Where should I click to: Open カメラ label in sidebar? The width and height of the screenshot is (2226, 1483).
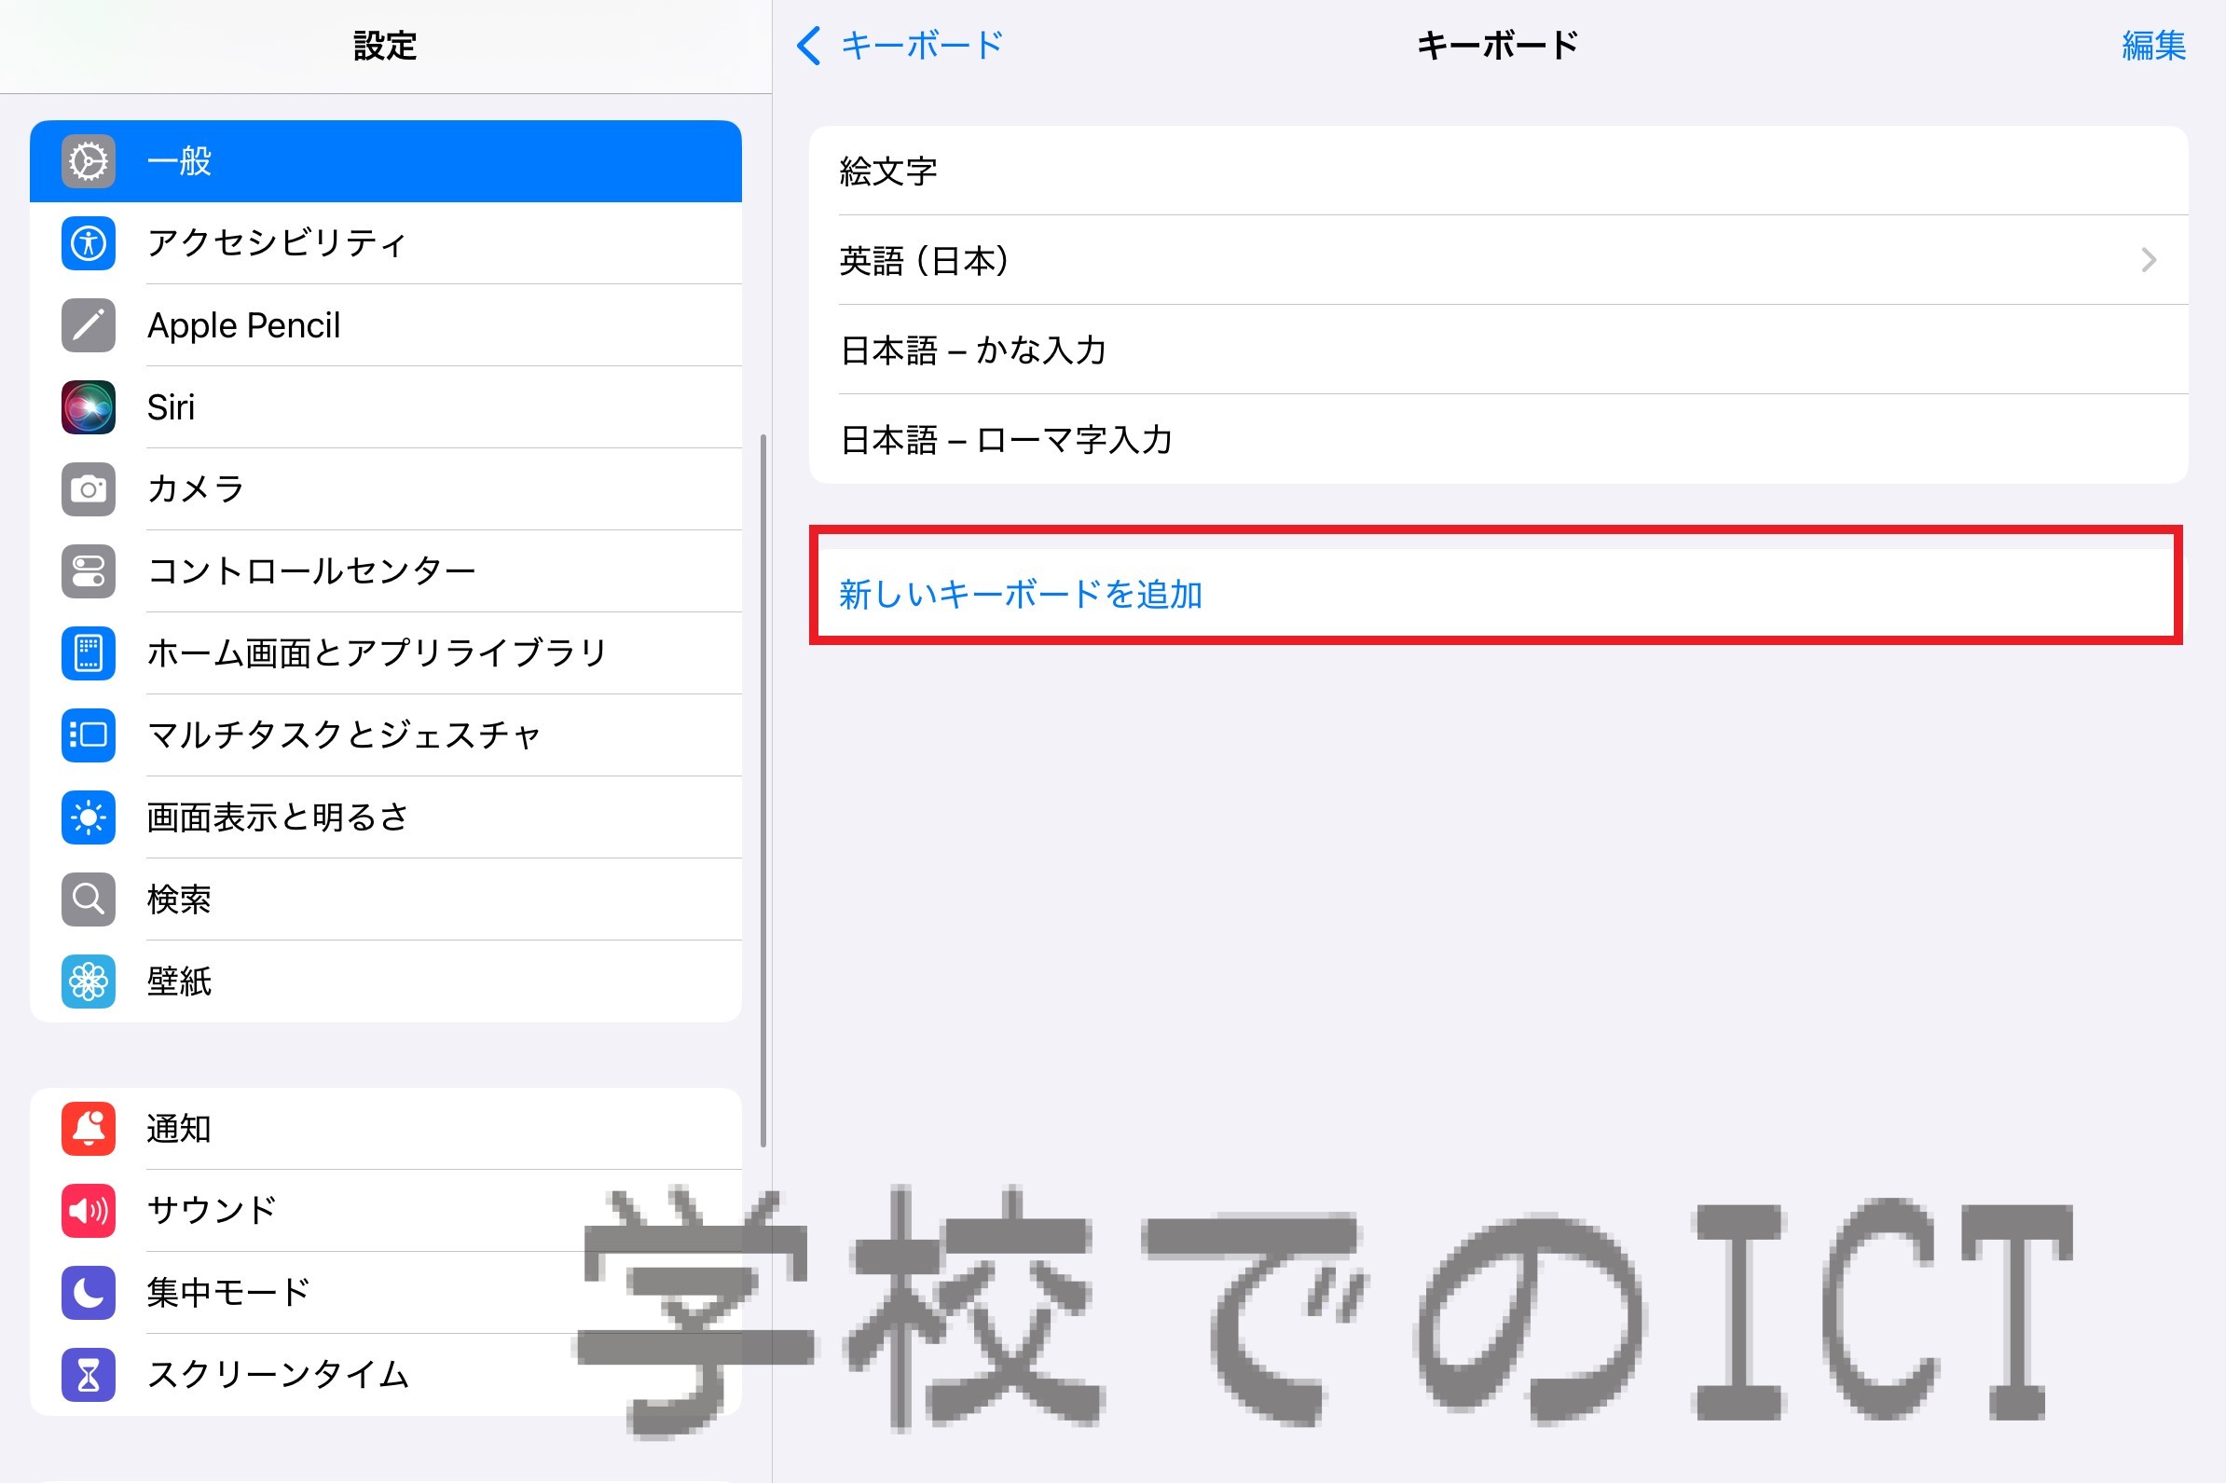(x=197, y=489)
